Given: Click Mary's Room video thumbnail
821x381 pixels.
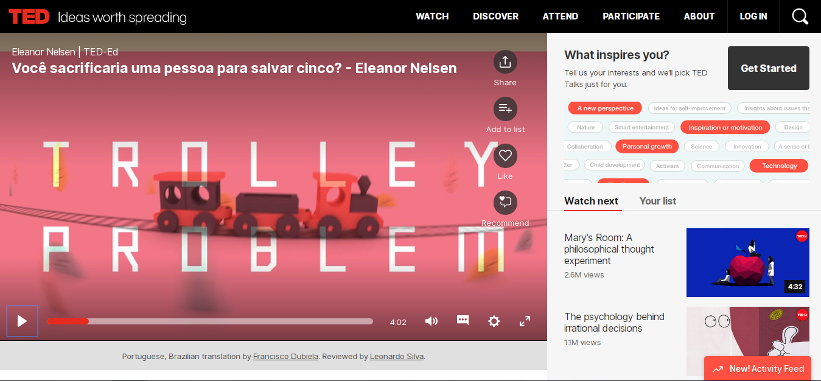Looking at the screenshot, I should tap(748, 262).
